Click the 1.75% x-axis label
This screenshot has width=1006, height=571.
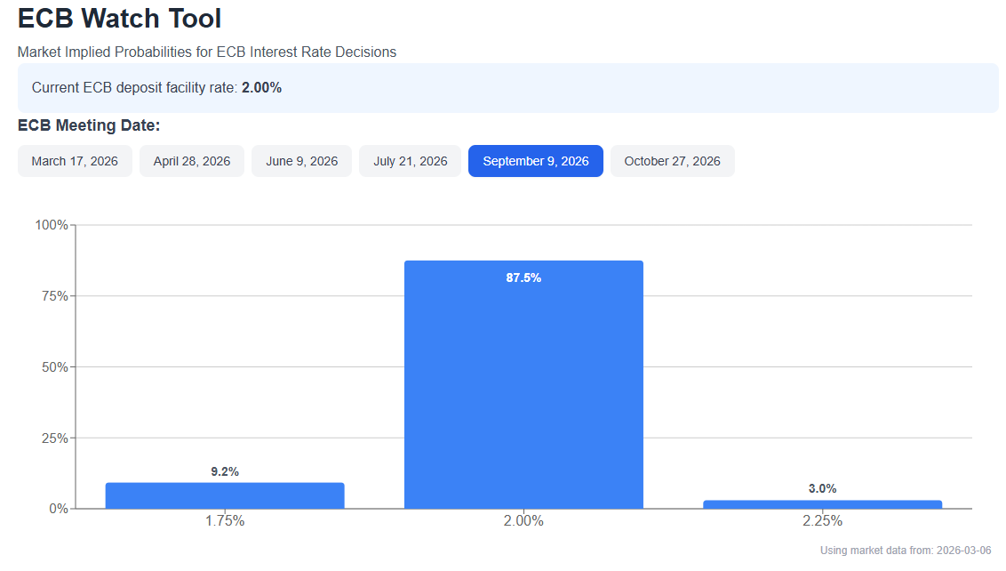[224, 521]
